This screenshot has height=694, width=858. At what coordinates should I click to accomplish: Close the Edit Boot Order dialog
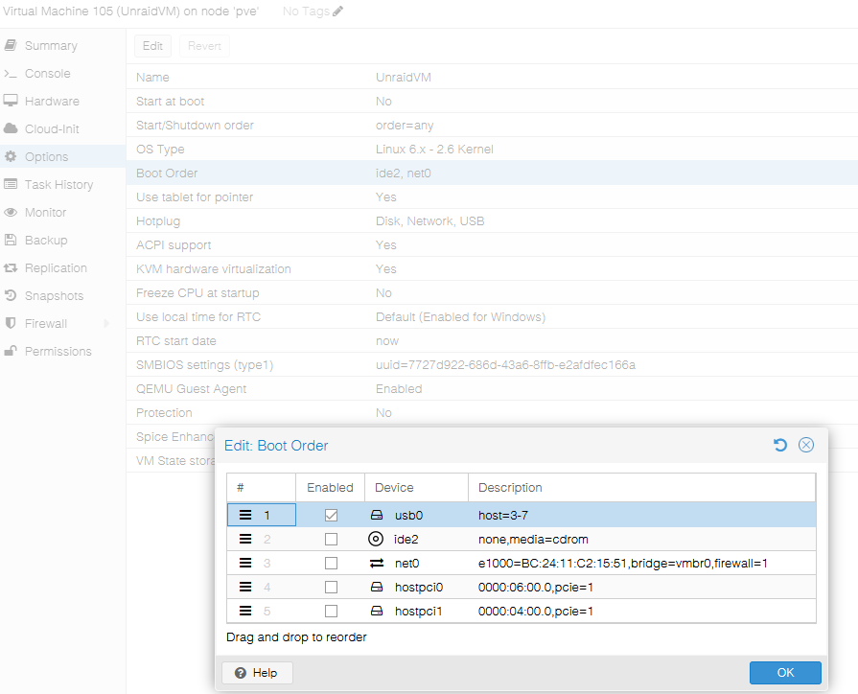(x=806, y=445)
